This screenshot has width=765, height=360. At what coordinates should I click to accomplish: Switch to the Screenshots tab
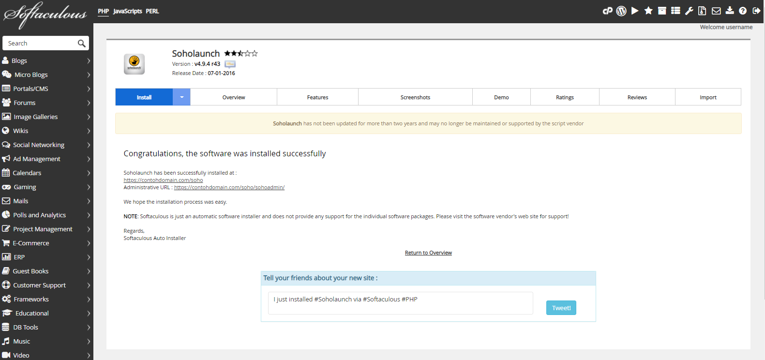(x=415, y=97)
